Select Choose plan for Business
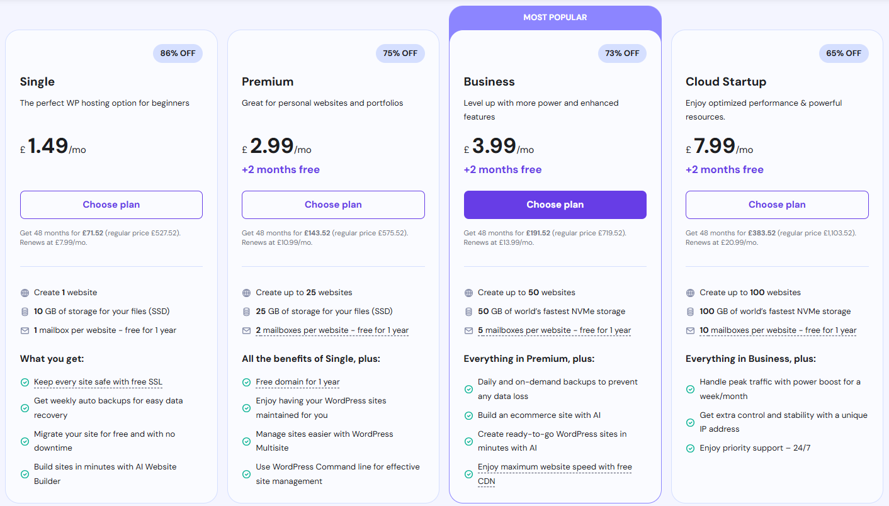Viewport: 889px width, 506px height. click(x=555, y=205)
